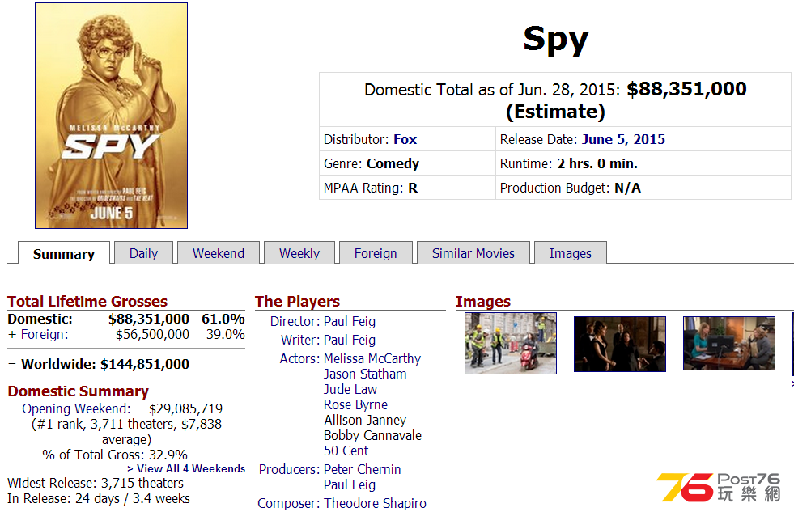Click the Genre Comedy cell

(x=407, y=163)
